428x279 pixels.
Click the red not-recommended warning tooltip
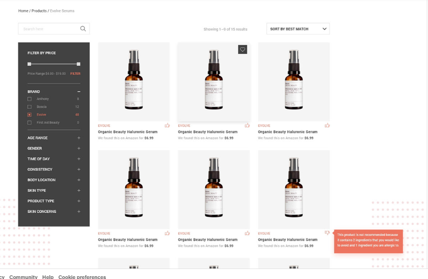(x=368, y=241)
